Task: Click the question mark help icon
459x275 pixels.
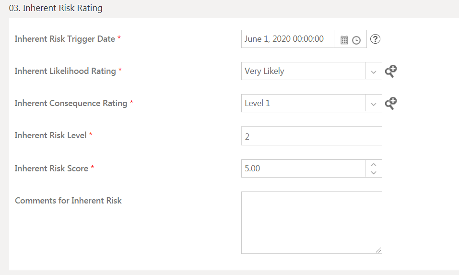Action: click(376, 39)
